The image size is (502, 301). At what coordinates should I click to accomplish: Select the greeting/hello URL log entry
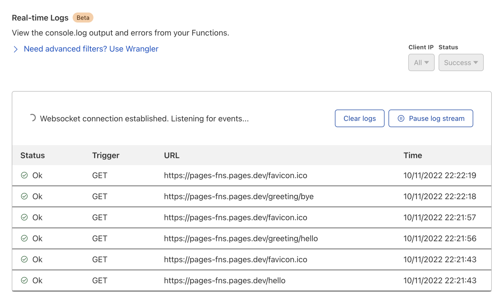(x=241, y=238)
